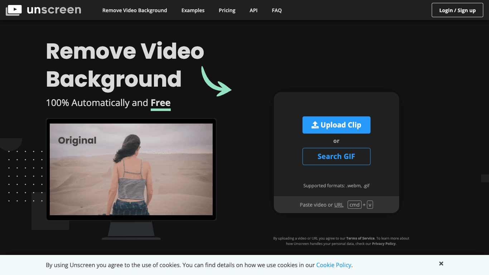Click the '100% Automatically and Free' subtitle
The image size is (489, 275).
pyautogui.click(x=108, y=103)
